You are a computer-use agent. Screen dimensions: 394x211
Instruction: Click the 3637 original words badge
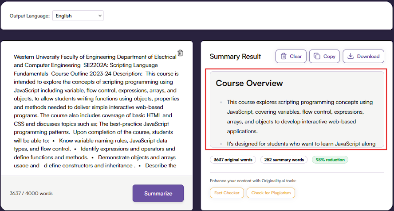233,160
